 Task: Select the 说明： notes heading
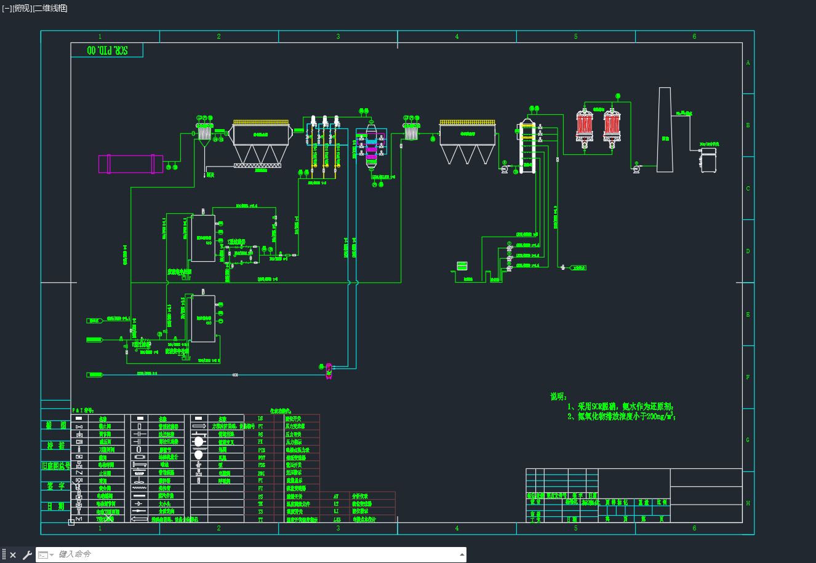click(x=559, y=397)
